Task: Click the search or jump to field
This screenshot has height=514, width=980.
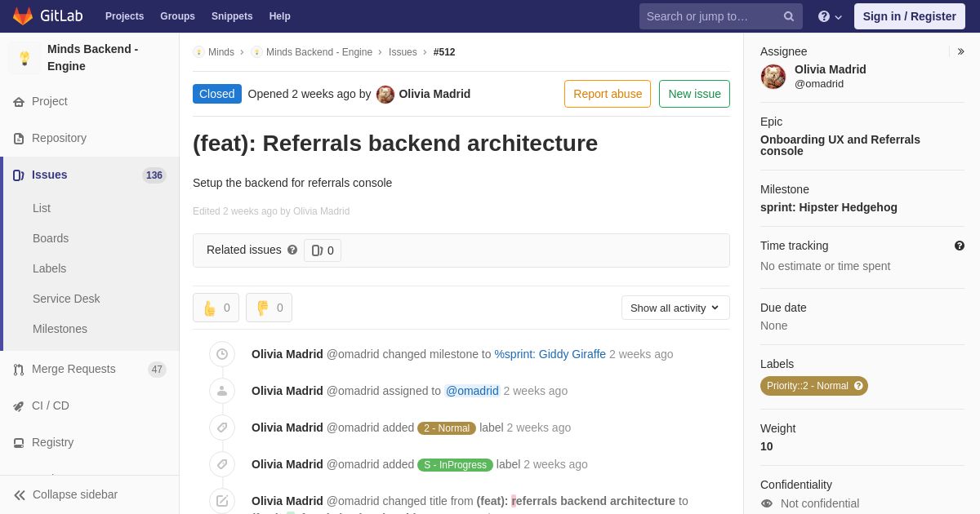Action: 710,16
